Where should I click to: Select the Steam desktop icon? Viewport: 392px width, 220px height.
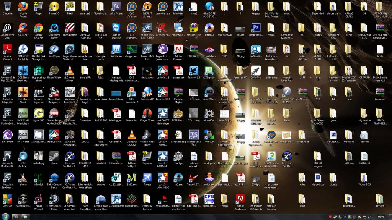[54, 156]
